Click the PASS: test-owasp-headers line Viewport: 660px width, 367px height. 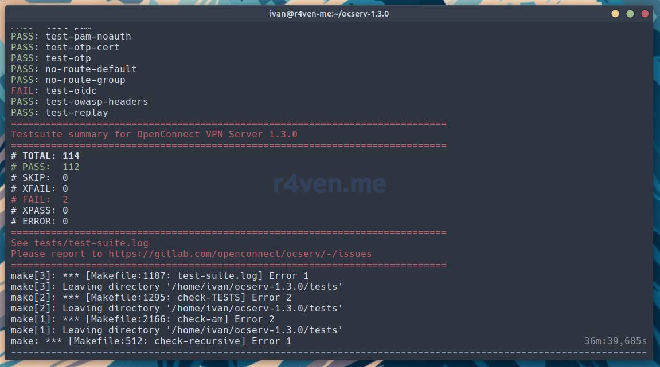tap(79, 101)
